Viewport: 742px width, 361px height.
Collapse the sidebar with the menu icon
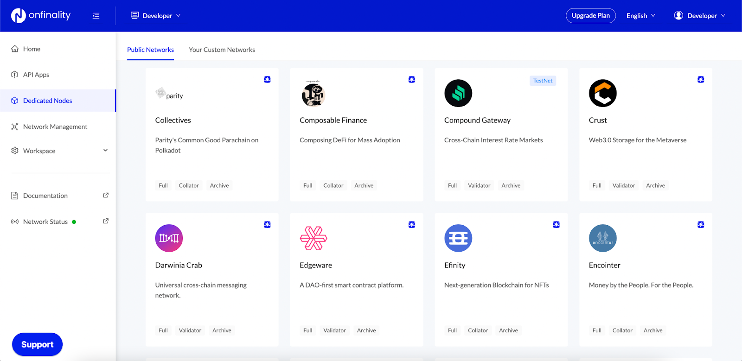(96, 16)
